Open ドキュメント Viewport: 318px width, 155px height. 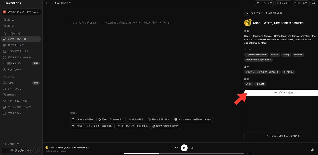pos(283,3)
